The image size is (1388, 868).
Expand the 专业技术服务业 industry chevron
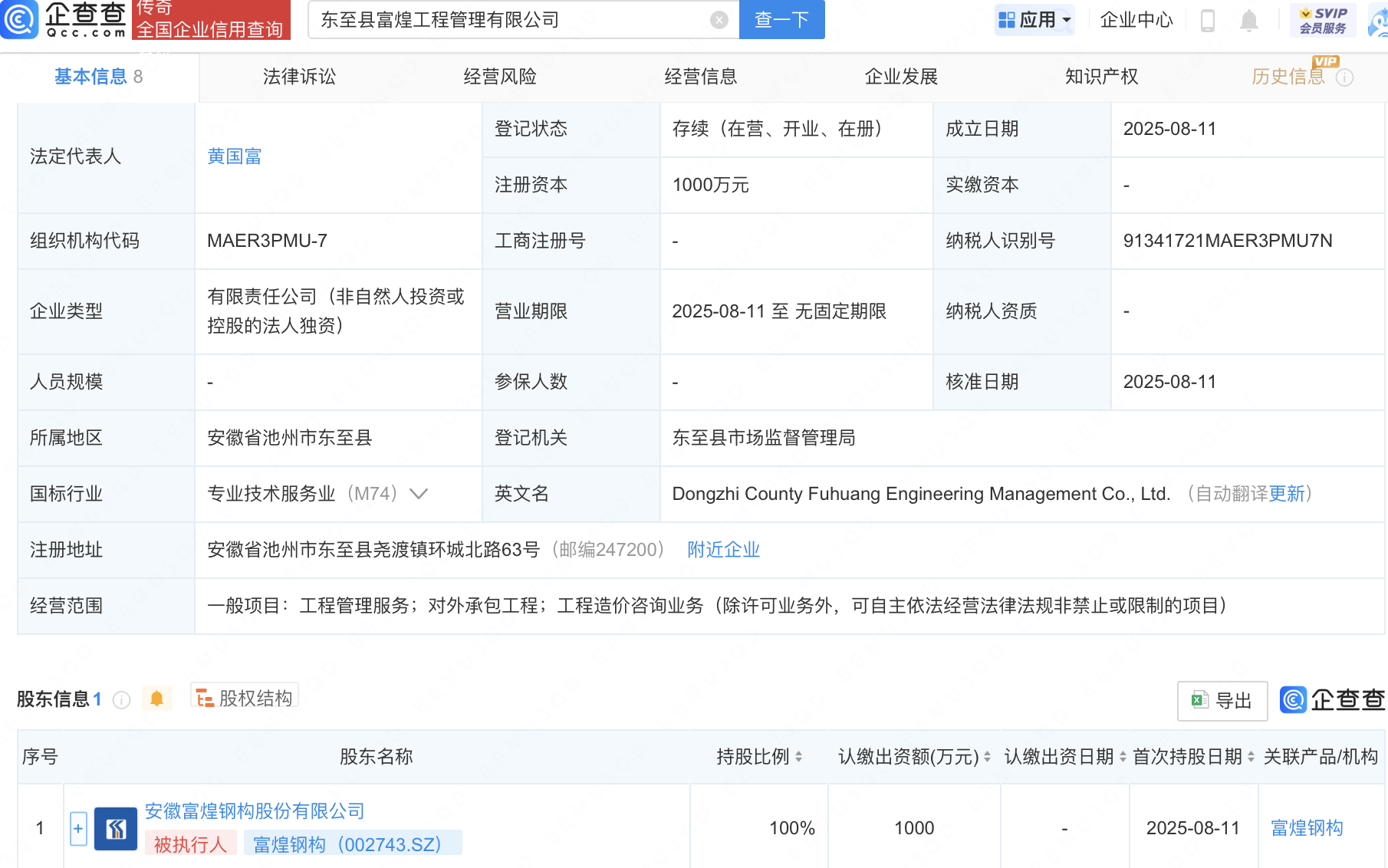pos(419,494)
